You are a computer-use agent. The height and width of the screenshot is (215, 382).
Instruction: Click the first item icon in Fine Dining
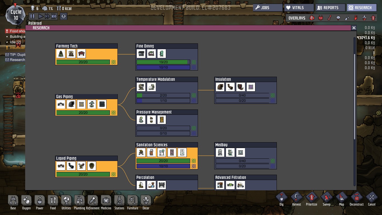point(141,54)
